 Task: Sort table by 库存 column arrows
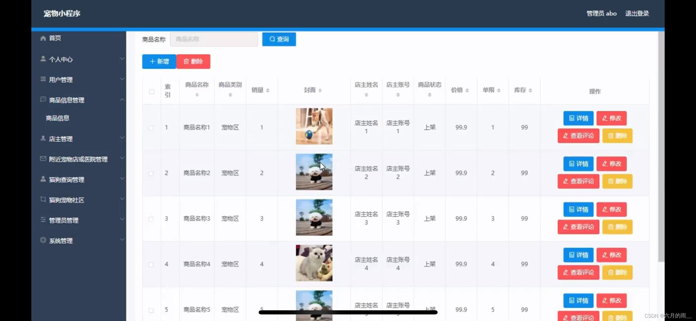pyautogui.click(x=530, y=90)
